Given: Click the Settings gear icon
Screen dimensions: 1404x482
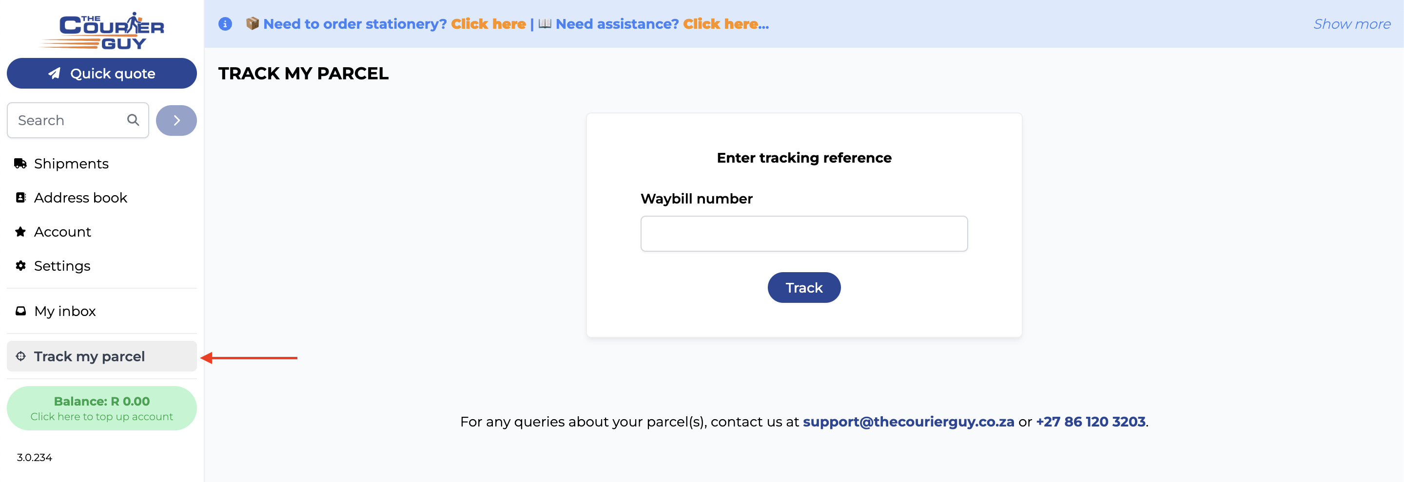Looking at the screenshot, I should (20, 265).
